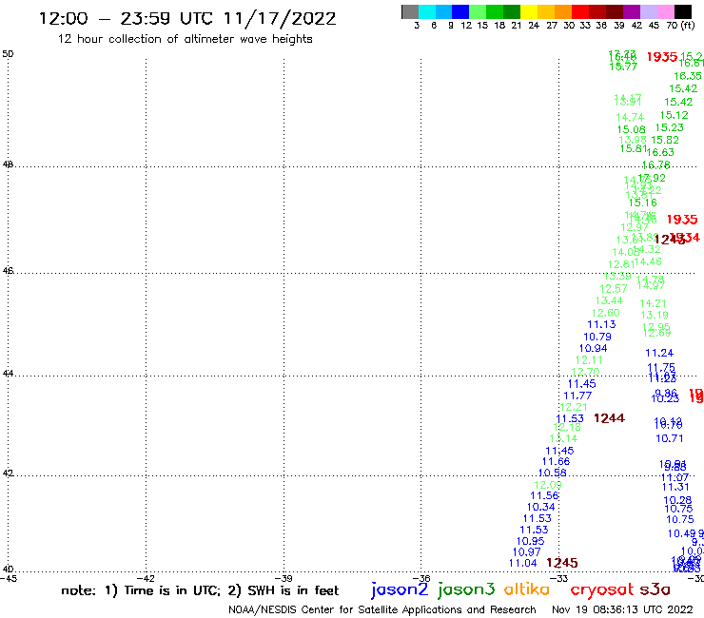Click the cyan swatch in the legend bar
Image resolution: width=704 pixels, height=618 pixels.
tap(427, 11)
